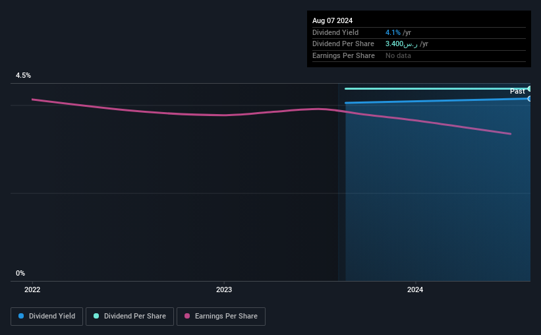Click the 0% y-axis label
Screen dimensions: 541x335
pos(20,273)
